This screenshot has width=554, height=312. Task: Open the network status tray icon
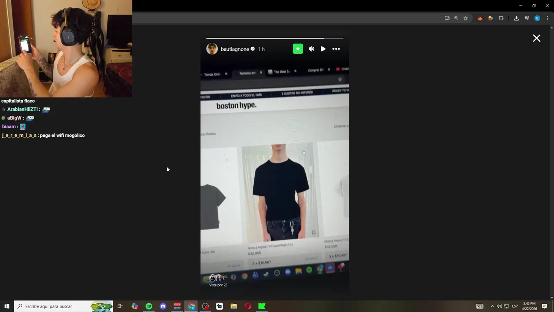pos(506,306)
